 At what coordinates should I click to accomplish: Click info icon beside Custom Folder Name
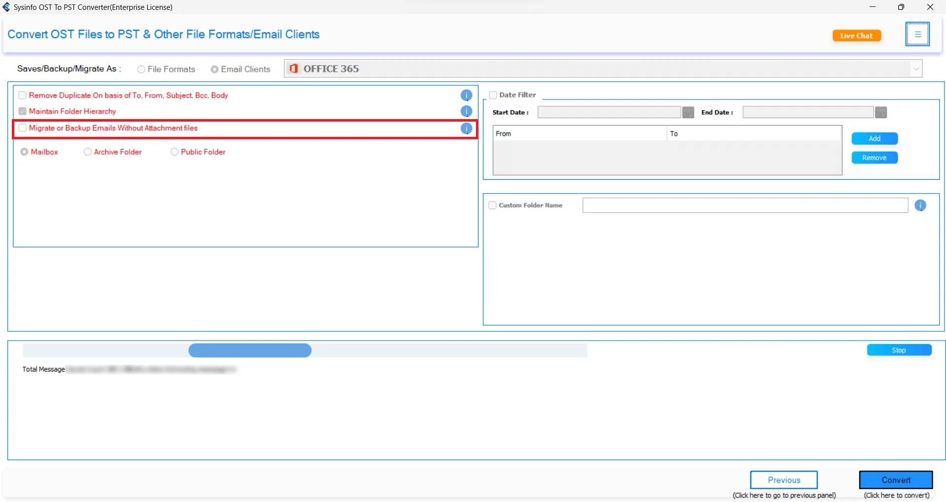point(920,206)
